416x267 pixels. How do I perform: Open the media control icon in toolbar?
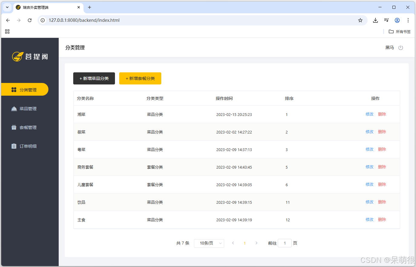pos(386,20)
